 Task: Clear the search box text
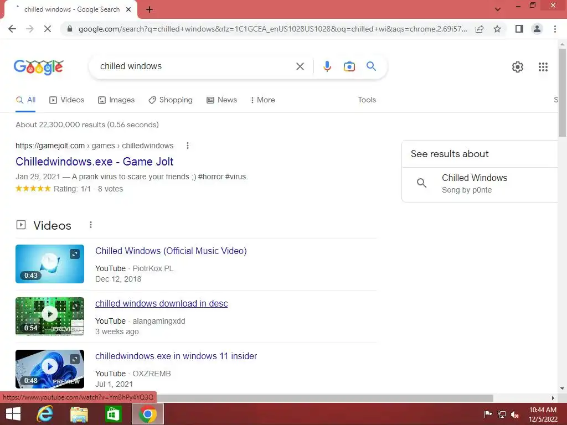point(300,66)
